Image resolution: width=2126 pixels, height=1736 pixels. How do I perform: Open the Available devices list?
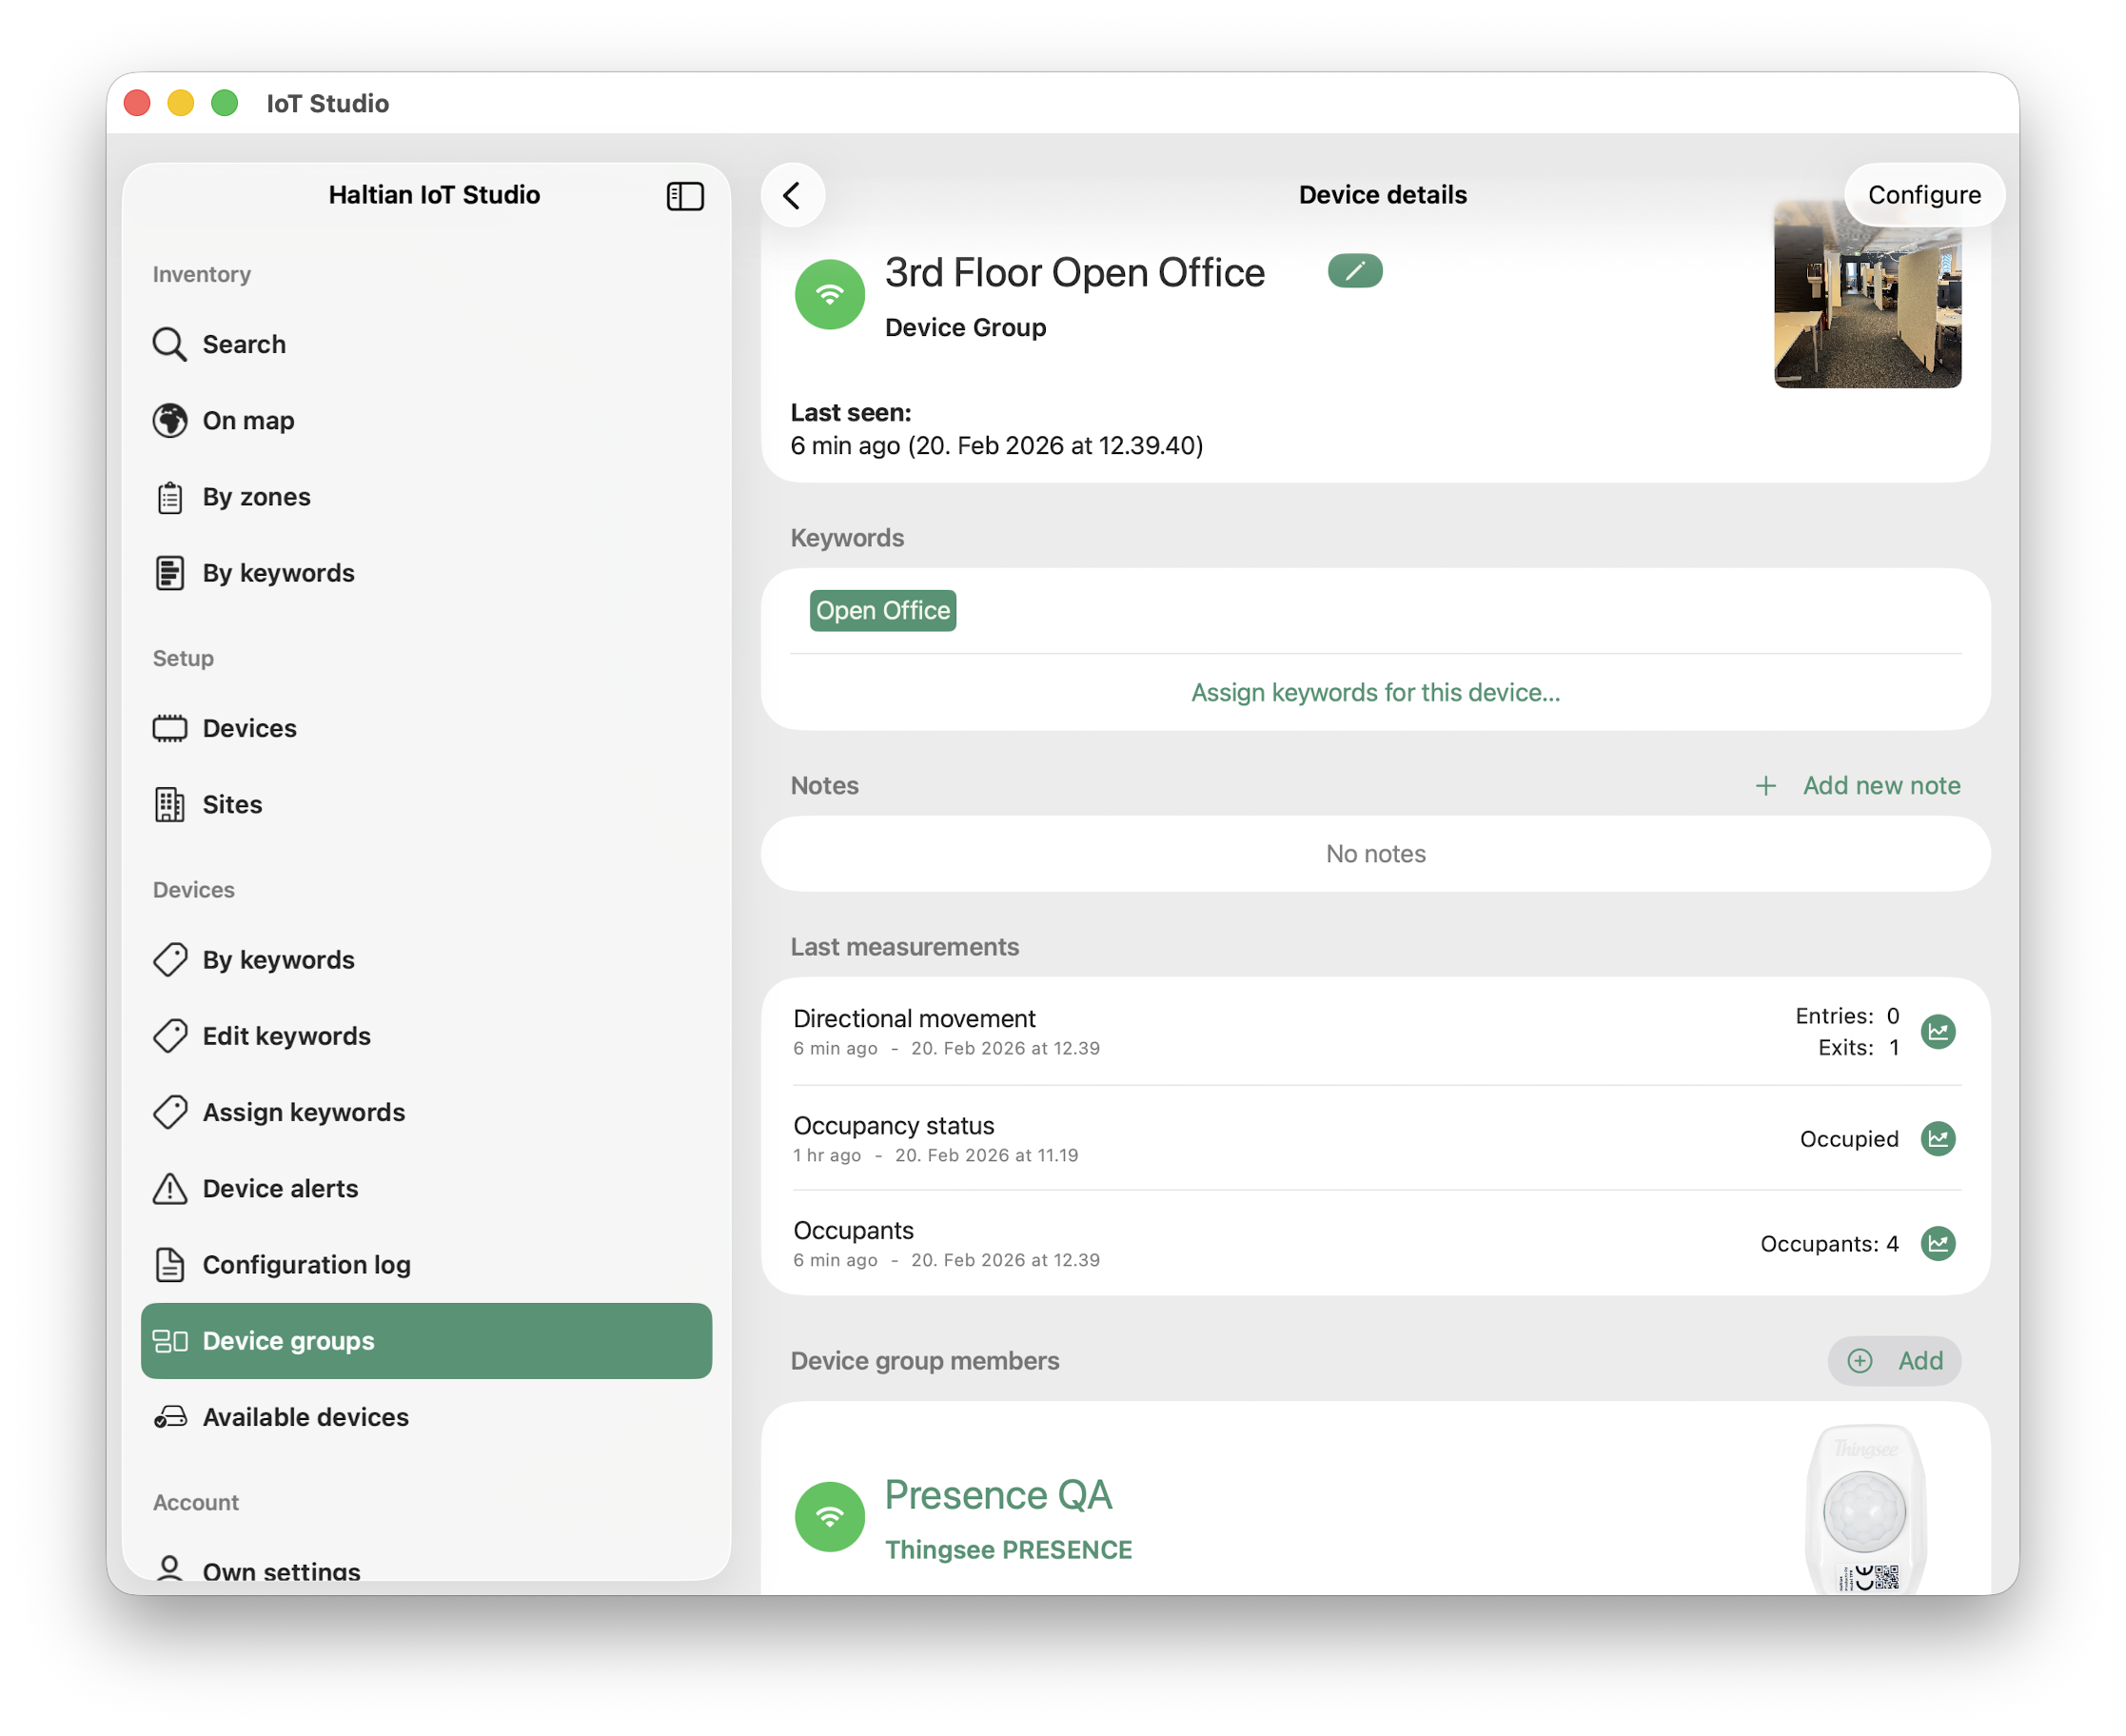coord(305,1417)
